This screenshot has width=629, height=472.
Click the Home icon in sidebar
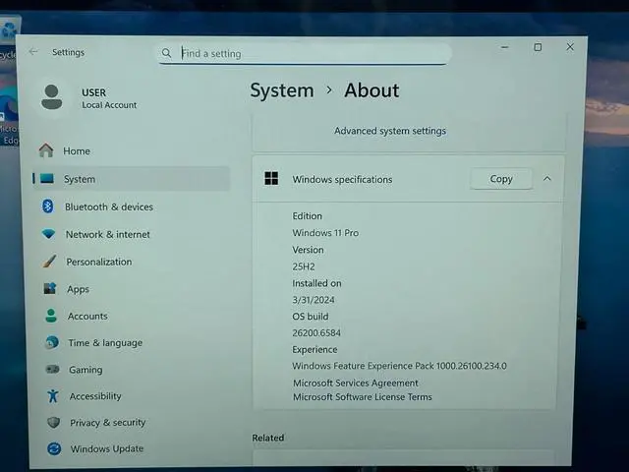tap(46, 150)
